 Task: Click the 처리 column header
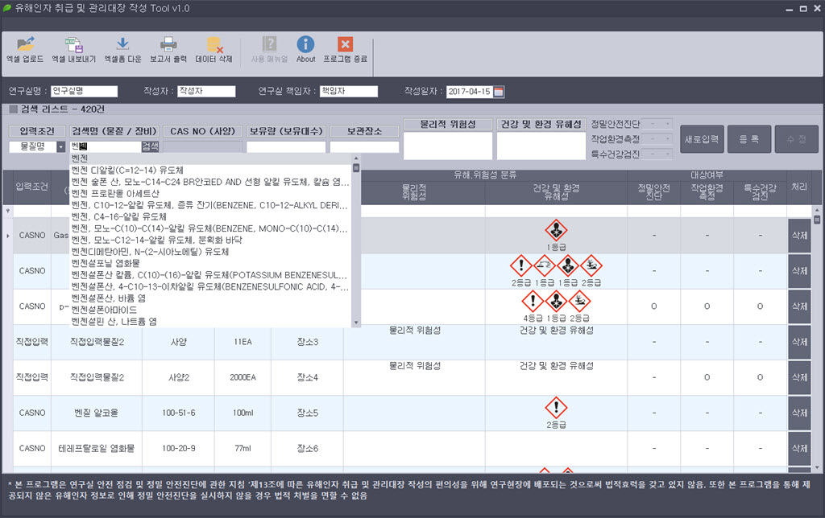click(x=799, y=187)
